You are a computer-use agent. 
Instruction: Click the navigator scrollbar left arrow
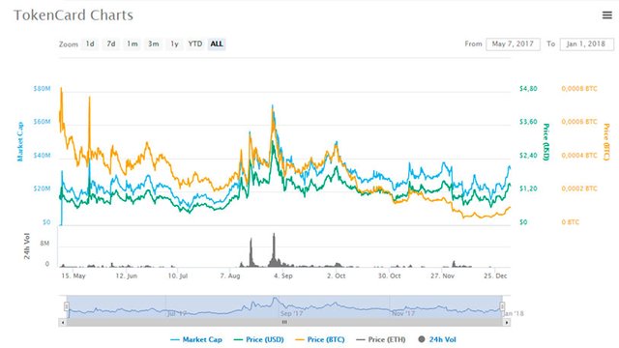[x=62, y=322]
